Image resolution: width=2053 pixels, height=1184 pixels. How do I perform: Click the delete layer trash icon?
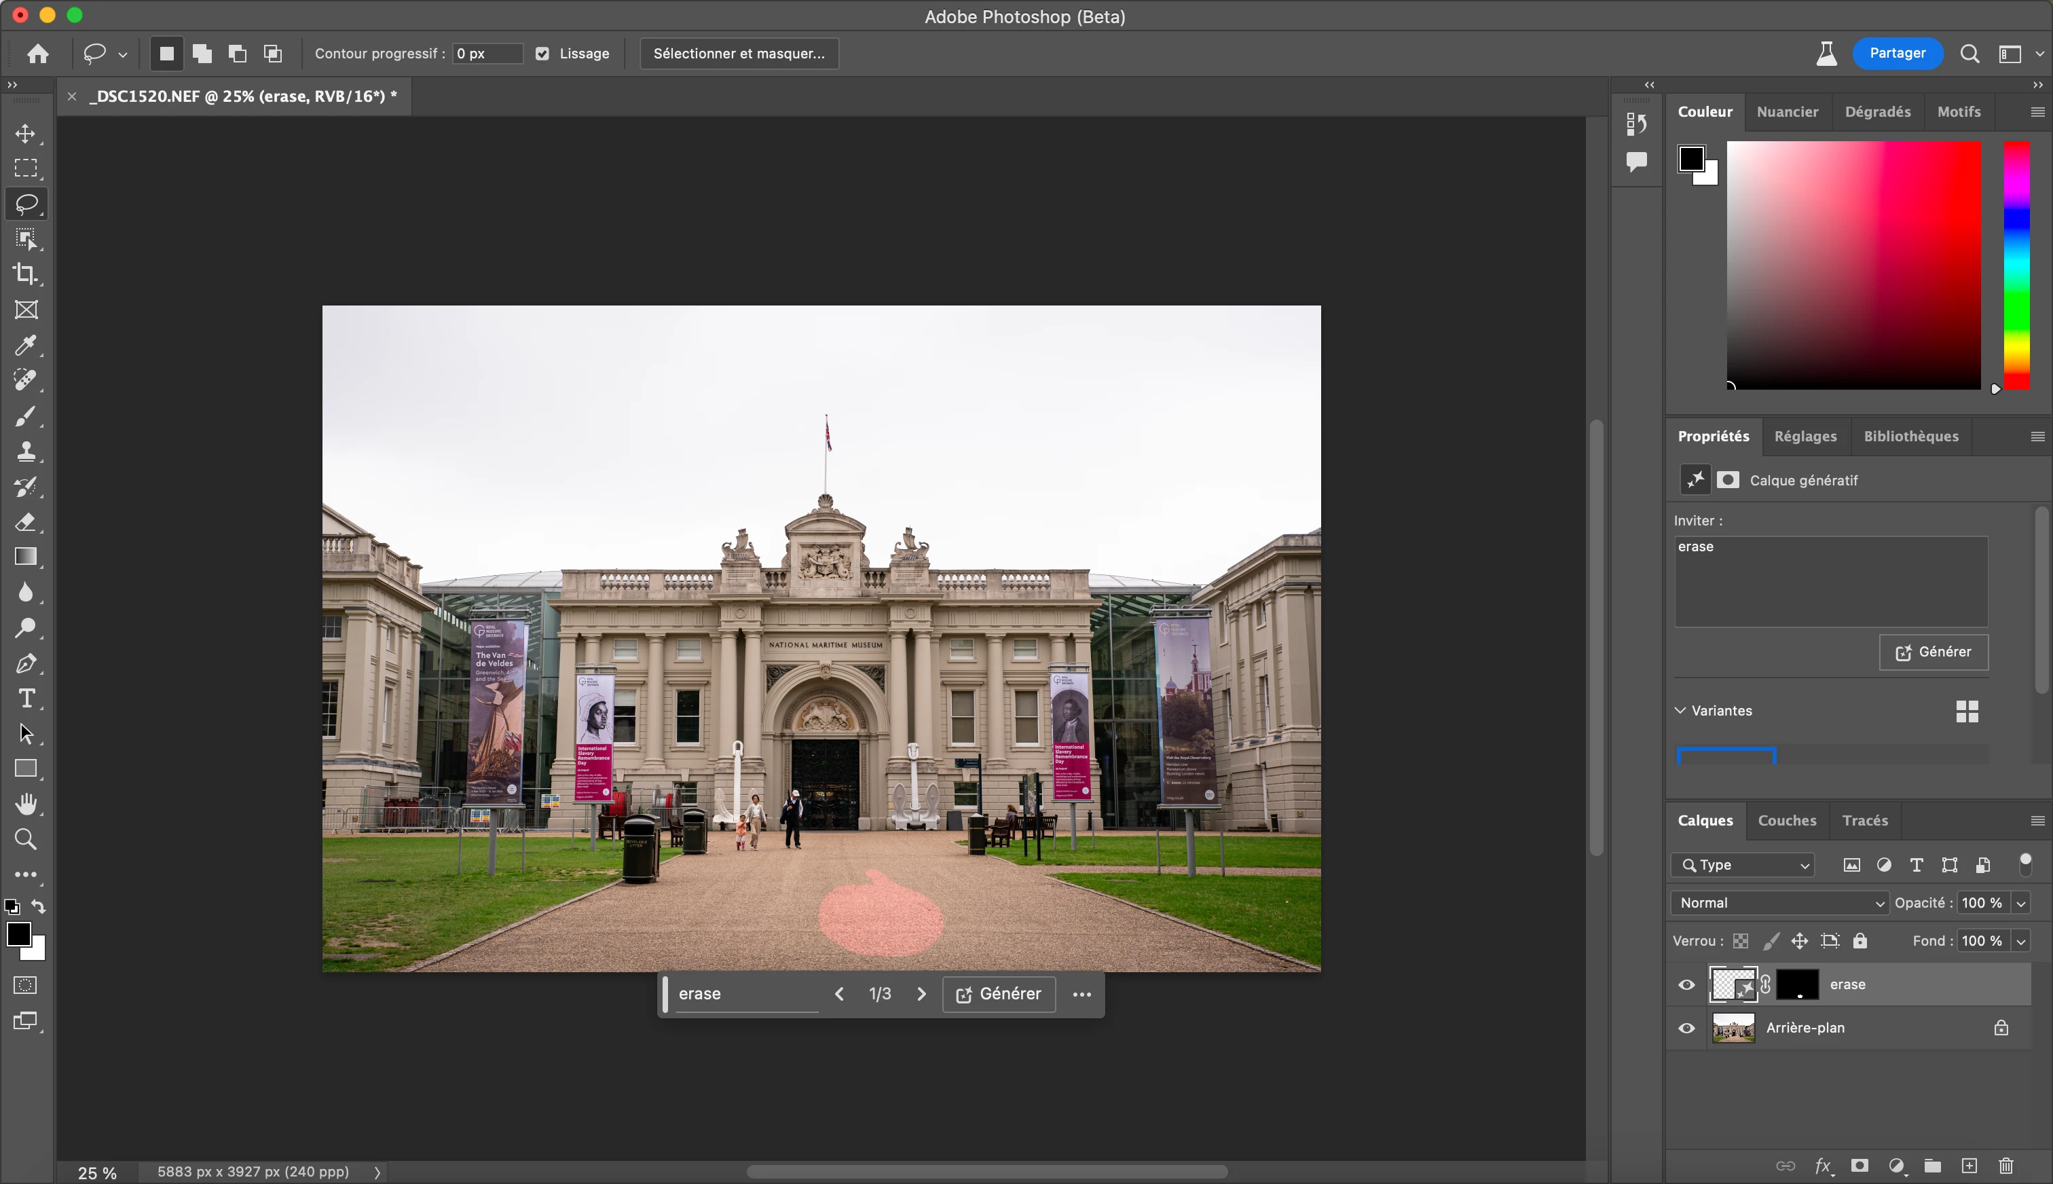click(2006, 1165)
